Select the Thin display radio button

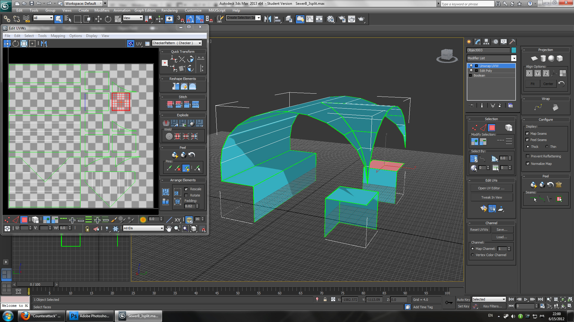coord(547,147)
